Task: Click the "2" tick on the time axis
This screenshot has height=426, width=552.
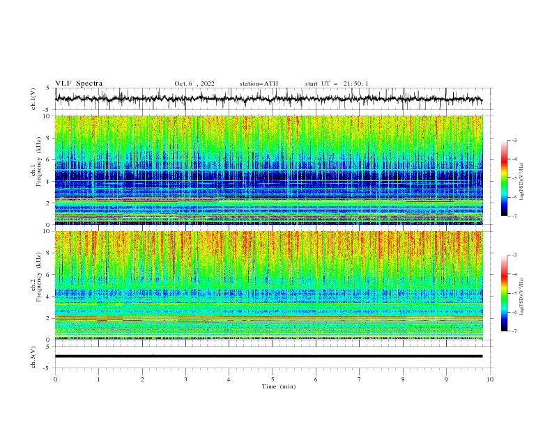Action: (x=142, y=379)
